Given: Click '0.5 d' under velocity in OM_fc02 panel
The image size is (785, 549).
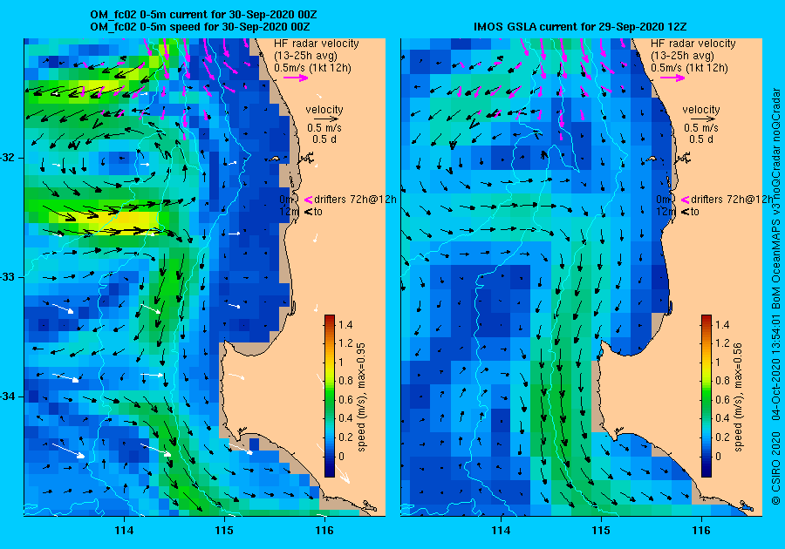Looking at the screenshot, I should pos(324,139).
